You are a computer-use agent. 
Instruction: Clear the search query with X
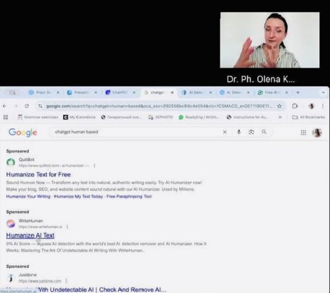[225, 132]
